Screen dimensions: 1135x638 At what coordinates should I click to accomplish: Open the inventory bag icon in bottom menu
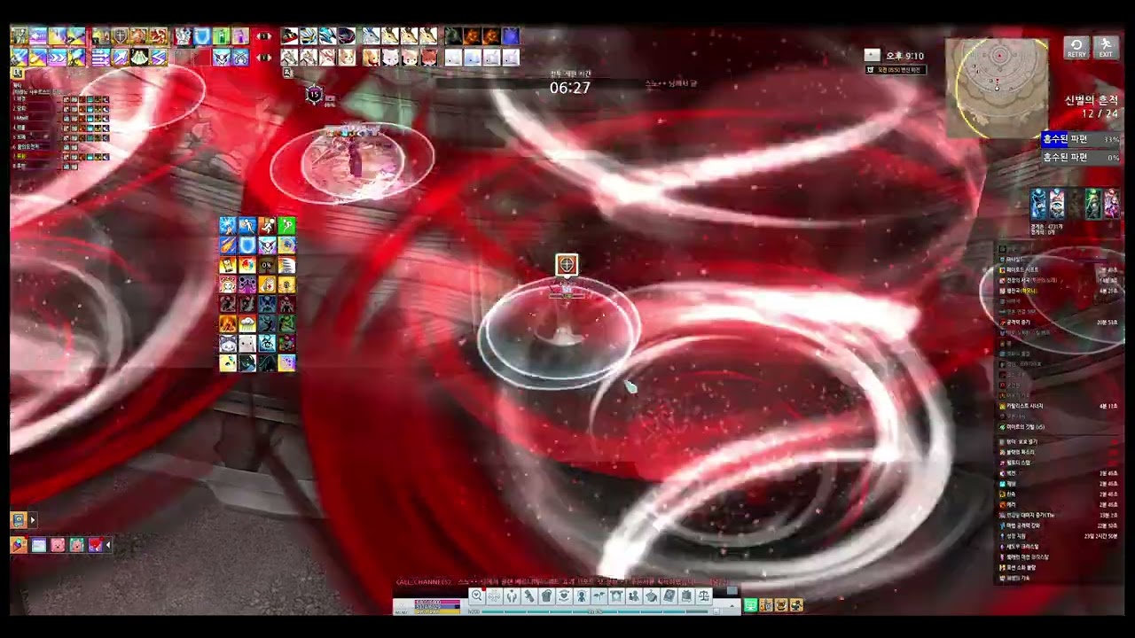[547, 596]
